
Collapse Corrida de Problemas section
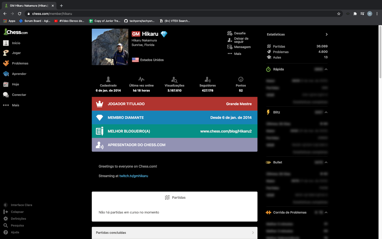[x=326, y=212]
